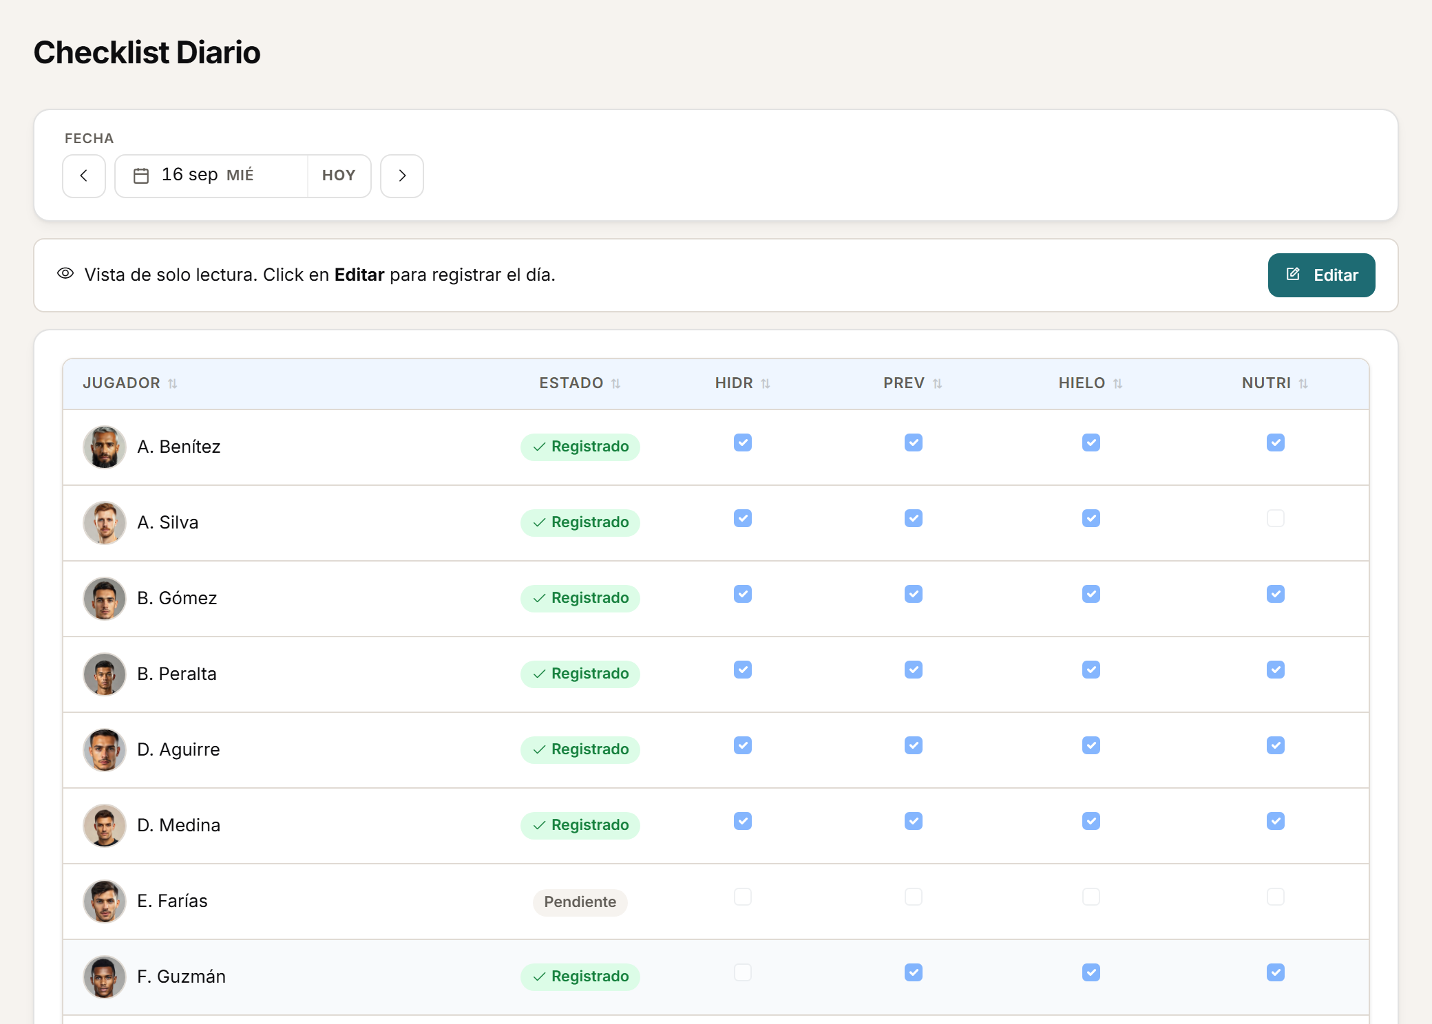The image size is (1432, 1024).
Task: Toggle D. Medina's HIDR checkbox
Action: point(743,821)
